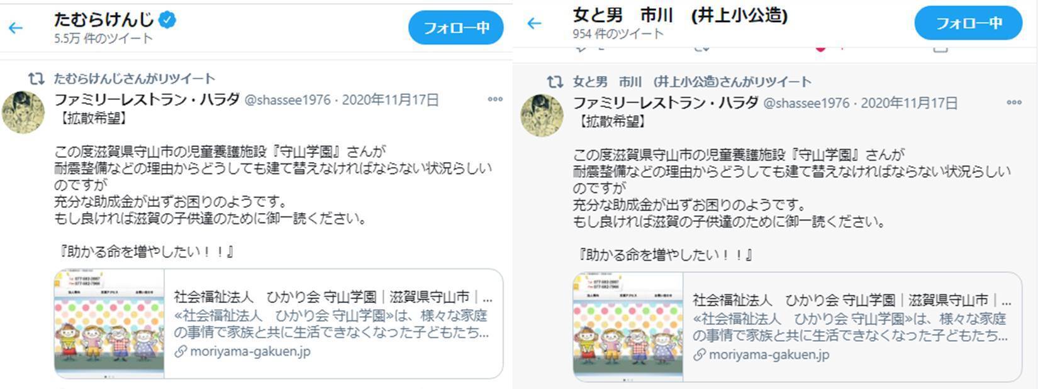Viewport: 1038px width, 389px height.
Task: Open right tweet's avatar of ファミリーレストラン・ハラダ
Action: point(542,115)
